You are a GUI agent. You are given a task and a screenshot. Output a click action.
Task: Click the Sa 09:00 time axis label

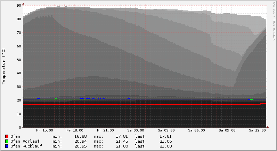(227, 130)
